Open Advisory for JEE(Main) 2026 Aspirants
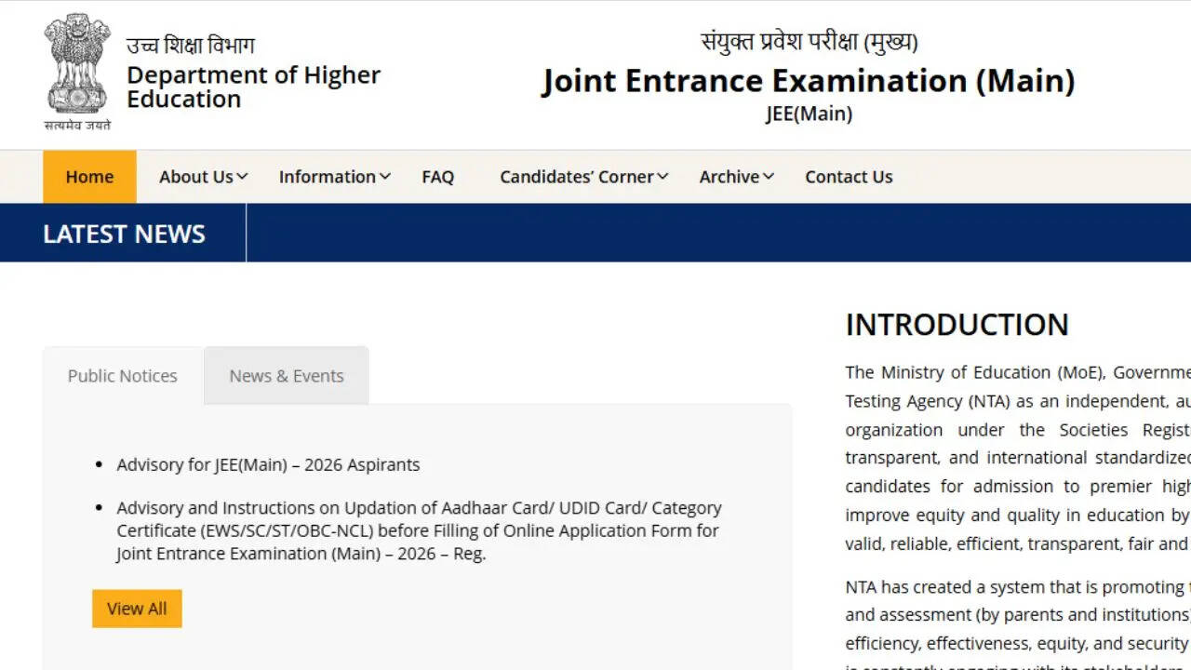 pos(268,464)
